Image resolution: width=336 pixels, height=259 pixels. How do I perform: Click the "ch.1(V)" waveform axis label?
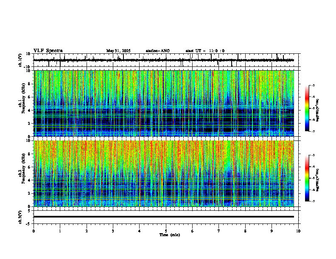[20, 60]
